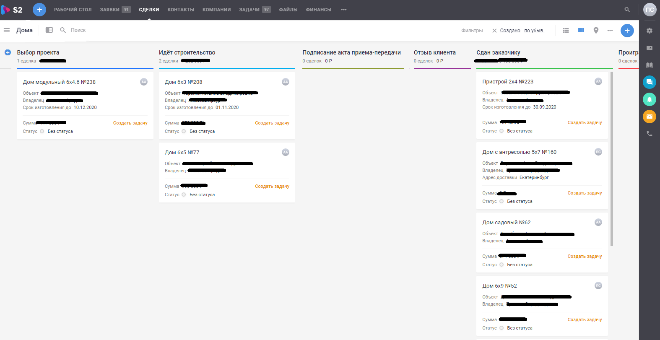Select status radio on Дом 6x3 №208 card
This screenshot has width=660, height=340.
[184, 132]
